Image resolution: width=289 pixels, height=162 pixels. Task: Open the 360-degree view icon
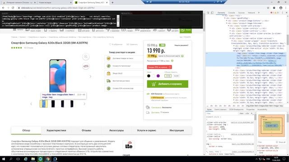pyautogui.click(x=86, y=66)
